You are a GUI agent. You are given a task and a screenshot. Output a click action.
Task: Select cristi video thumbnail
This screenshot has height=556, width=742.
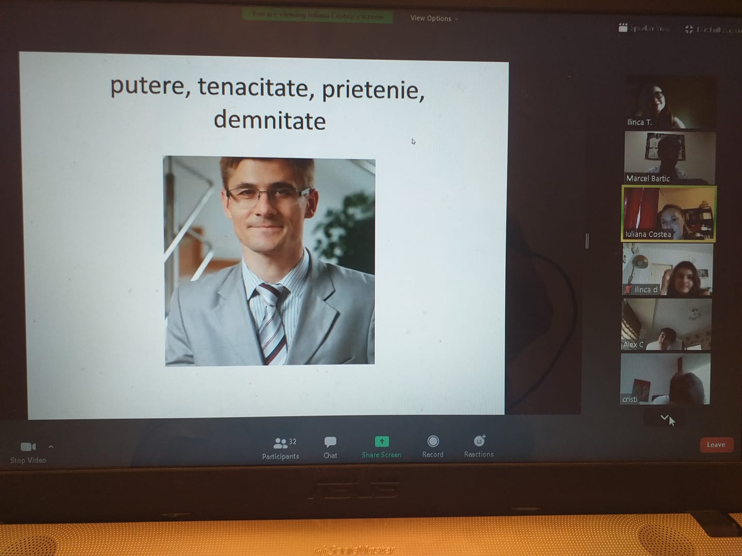(665, 379)
